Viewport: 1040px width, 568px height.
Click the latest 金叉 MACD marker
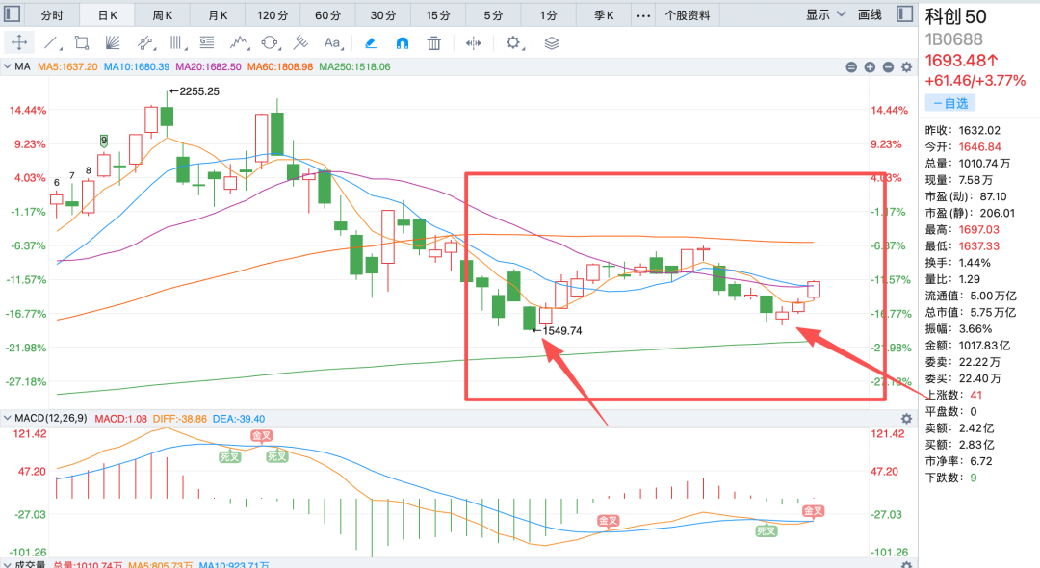pos(813,511)
